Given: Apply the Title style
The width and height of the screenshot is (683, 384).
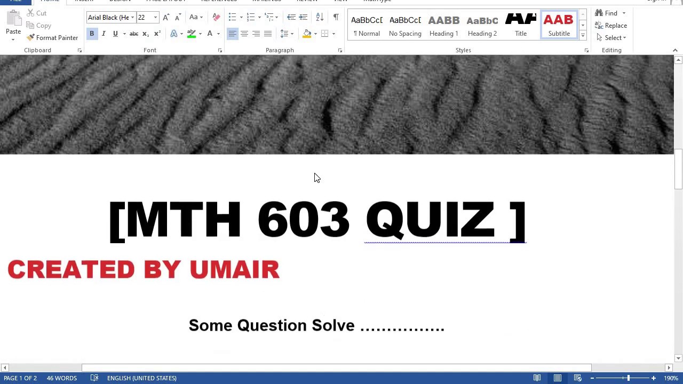Looking at the screenshot, I should coord(520,25).
